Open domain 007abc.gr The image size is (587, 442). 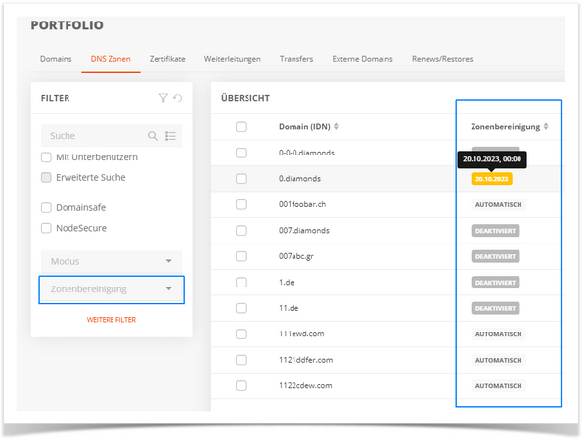[x=296, y=256]
